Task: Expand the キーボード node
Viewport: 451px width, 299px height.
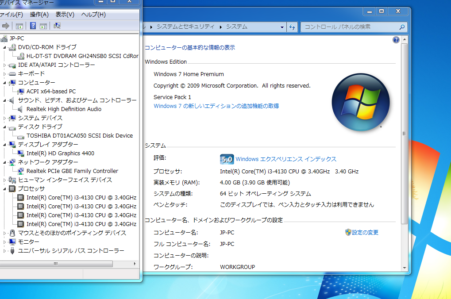Action: [4, 73]
